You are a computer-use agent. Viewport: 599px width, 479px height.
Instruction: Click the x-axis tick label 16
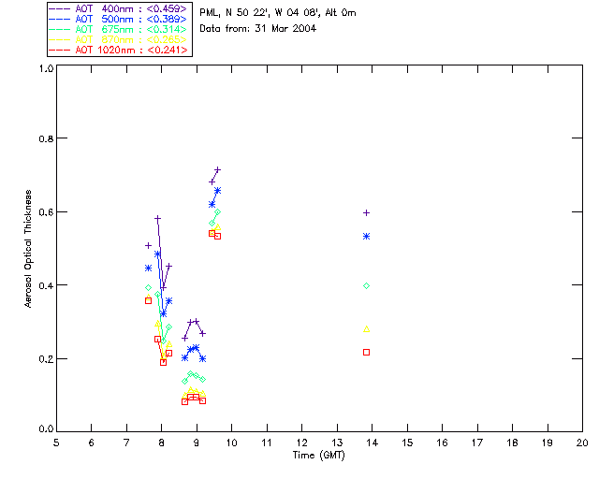point(443,443)
